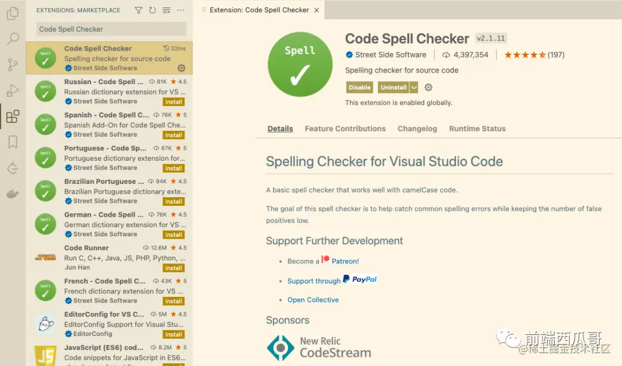Click the large Spell extension logo
This screenshot has width=622, height=366.
[x=300, y=65]
